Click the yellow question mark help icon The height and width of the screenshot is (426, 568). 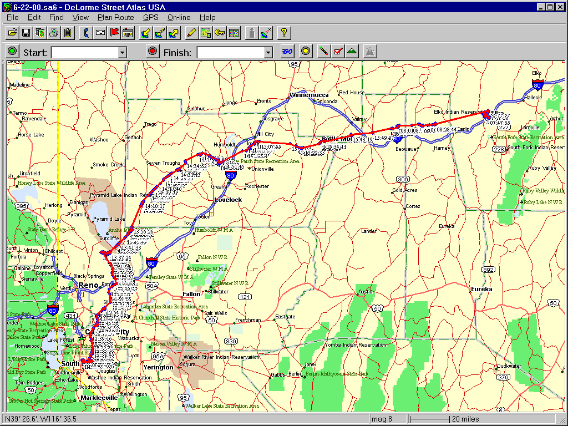coord(283,33)
